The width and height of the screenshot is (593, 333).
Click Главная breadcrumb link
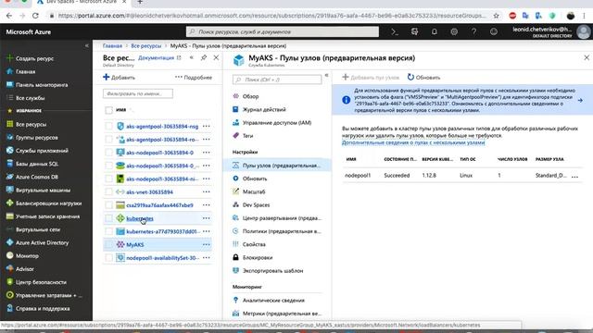click(112, 45)
